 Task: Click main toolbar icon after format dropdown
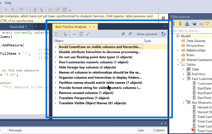[35, 10]
